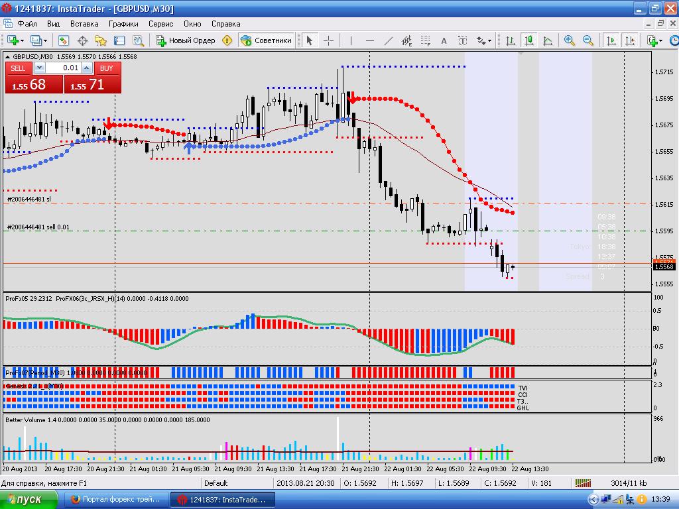Select the text tool letter A
This screenshot has height=509, width=679.
coord(444,40)
